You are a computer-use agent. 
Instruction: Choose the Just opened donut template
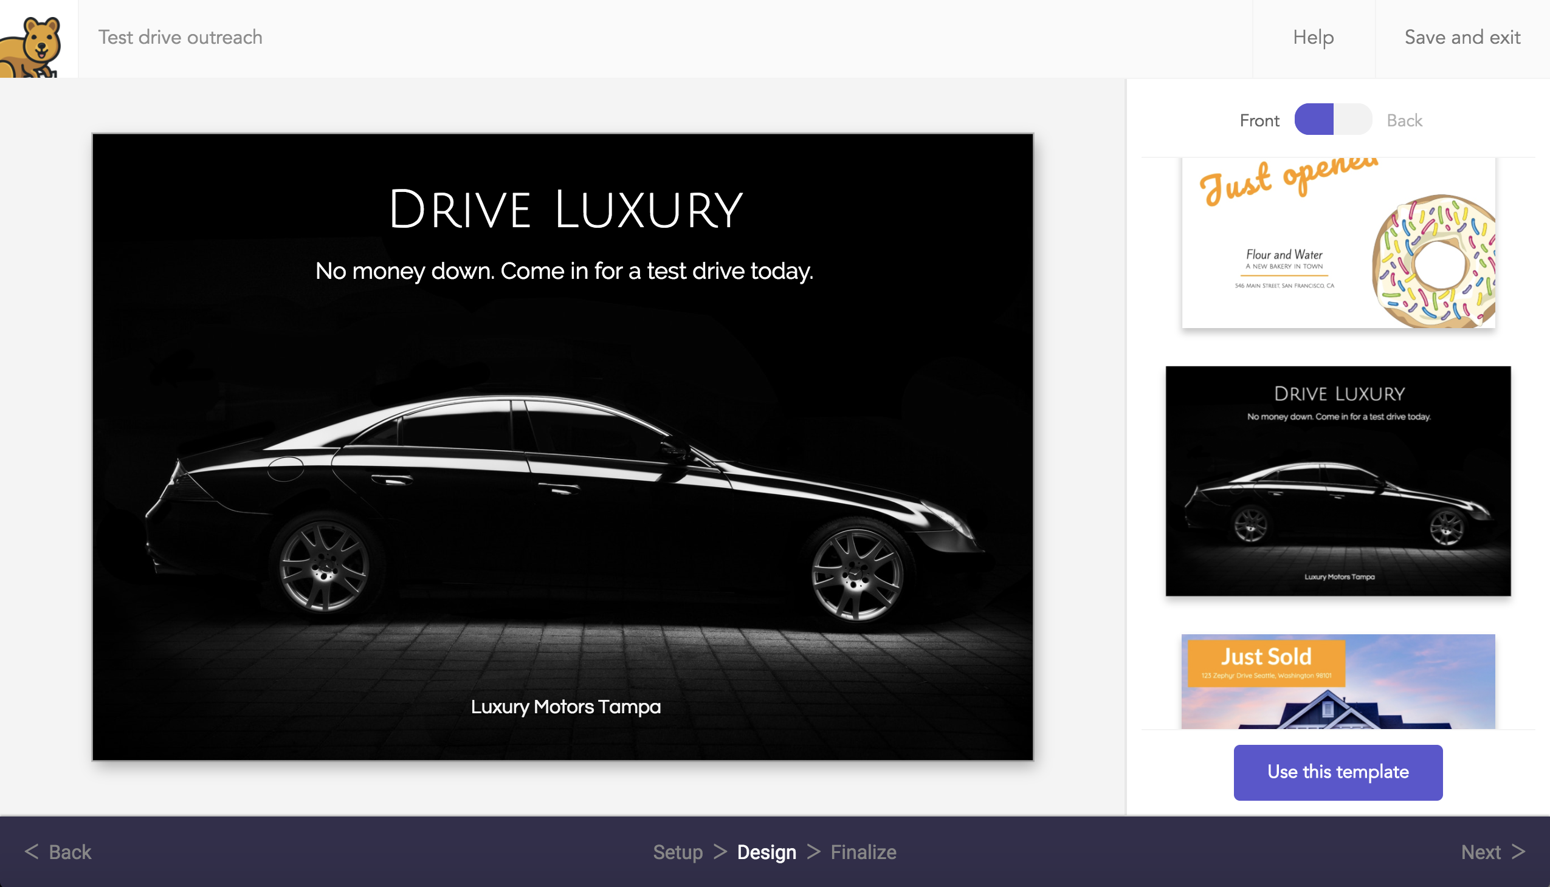coord(1338,243)
